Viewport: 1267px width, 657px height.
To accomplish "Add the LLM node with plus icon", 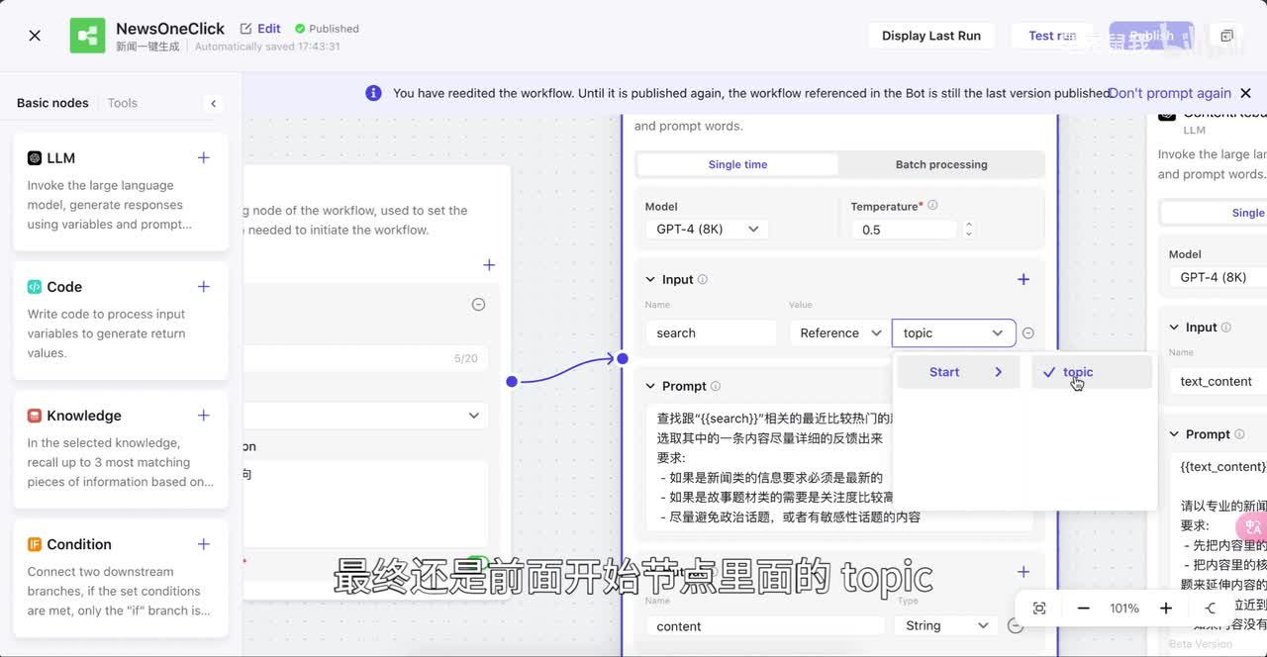I will tap(203, 158).
